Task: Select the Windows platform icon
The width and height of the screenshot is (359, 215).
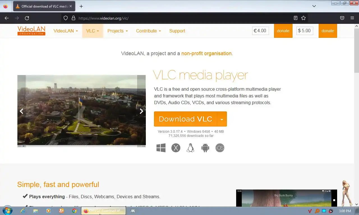Action: pyautogui.click(x=161, y=148)
